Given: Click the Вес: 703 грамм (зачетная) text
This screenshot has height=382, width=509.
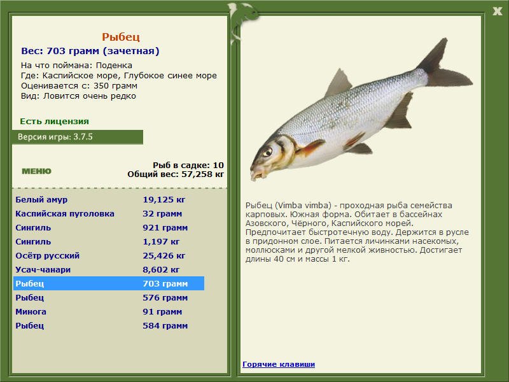Looking at the screenshot, I should [90, 51].
